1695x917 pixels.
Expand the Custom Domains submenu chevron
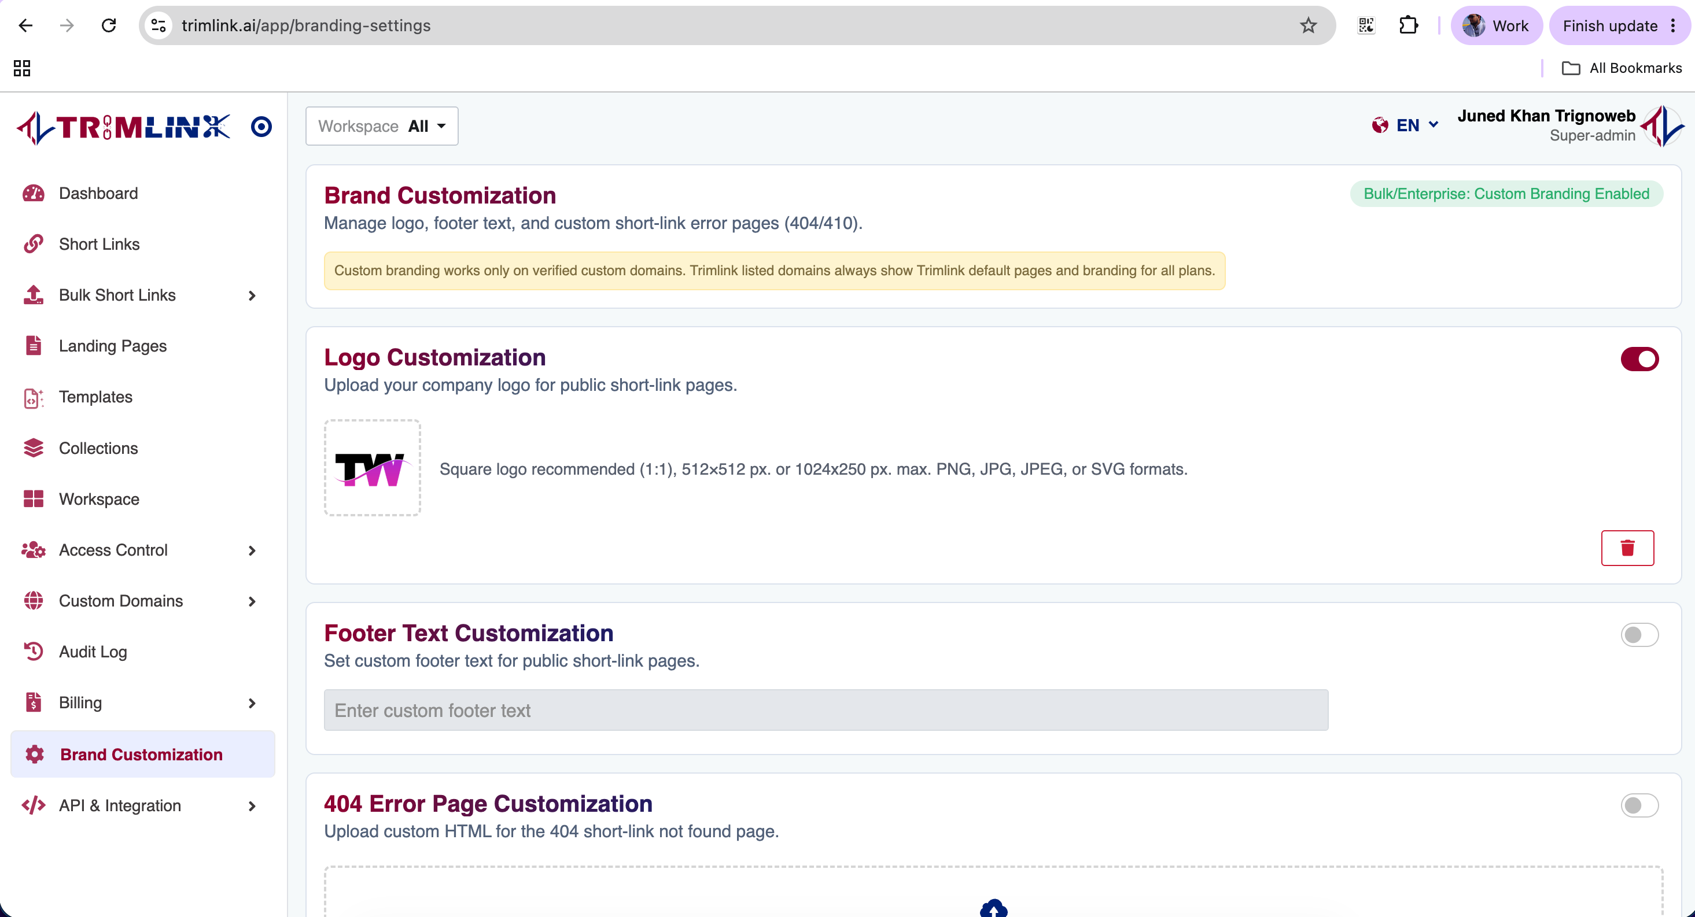click(x=252, y=601)
